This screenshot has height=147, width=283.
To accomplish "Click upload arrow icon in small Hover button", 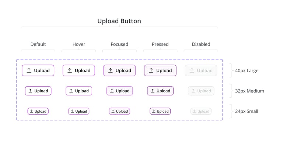I will click(72, 111).
